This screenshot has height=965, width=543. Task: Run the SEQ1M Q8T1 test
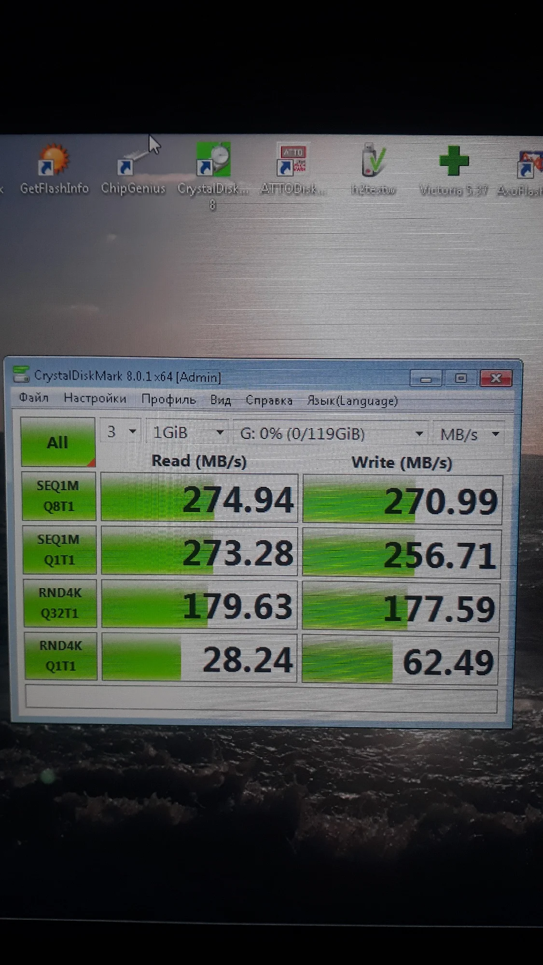[58, 496]
